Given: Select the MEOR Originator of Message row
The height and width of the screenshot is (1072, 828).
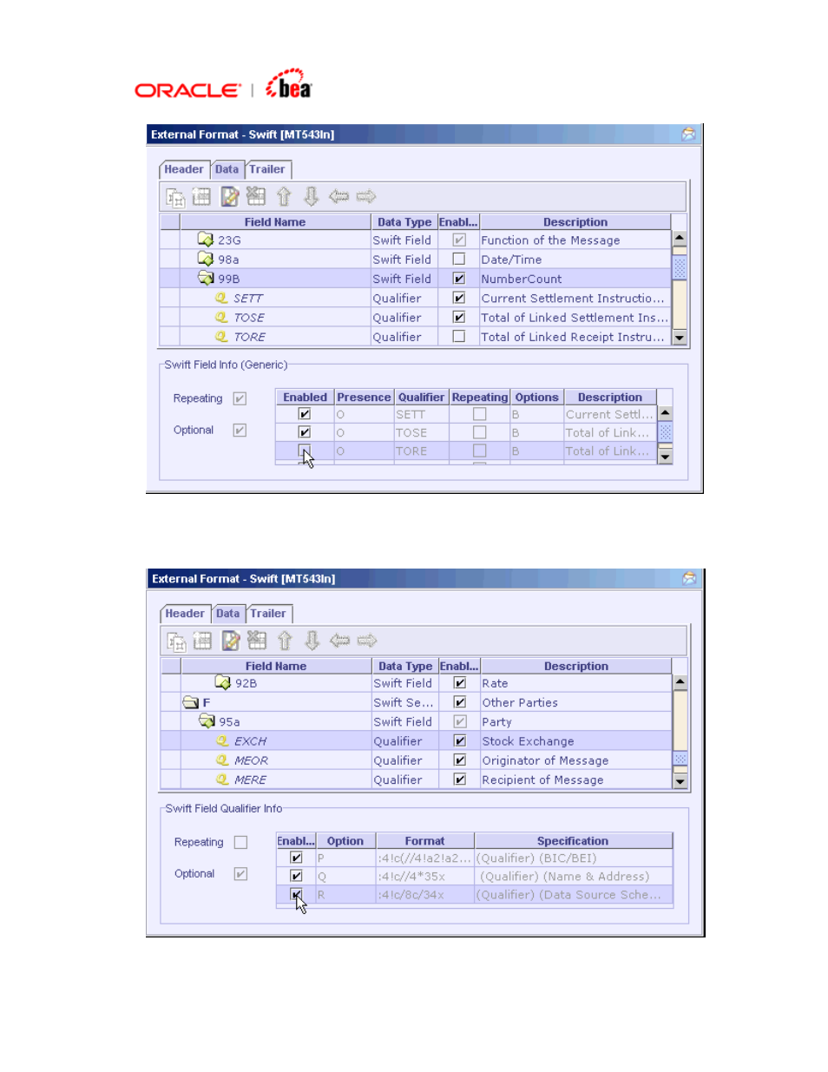Looking at the screenshot, I should [417, 760].
